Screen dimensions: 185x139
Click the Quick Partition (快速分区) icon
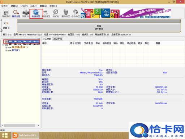36,13
